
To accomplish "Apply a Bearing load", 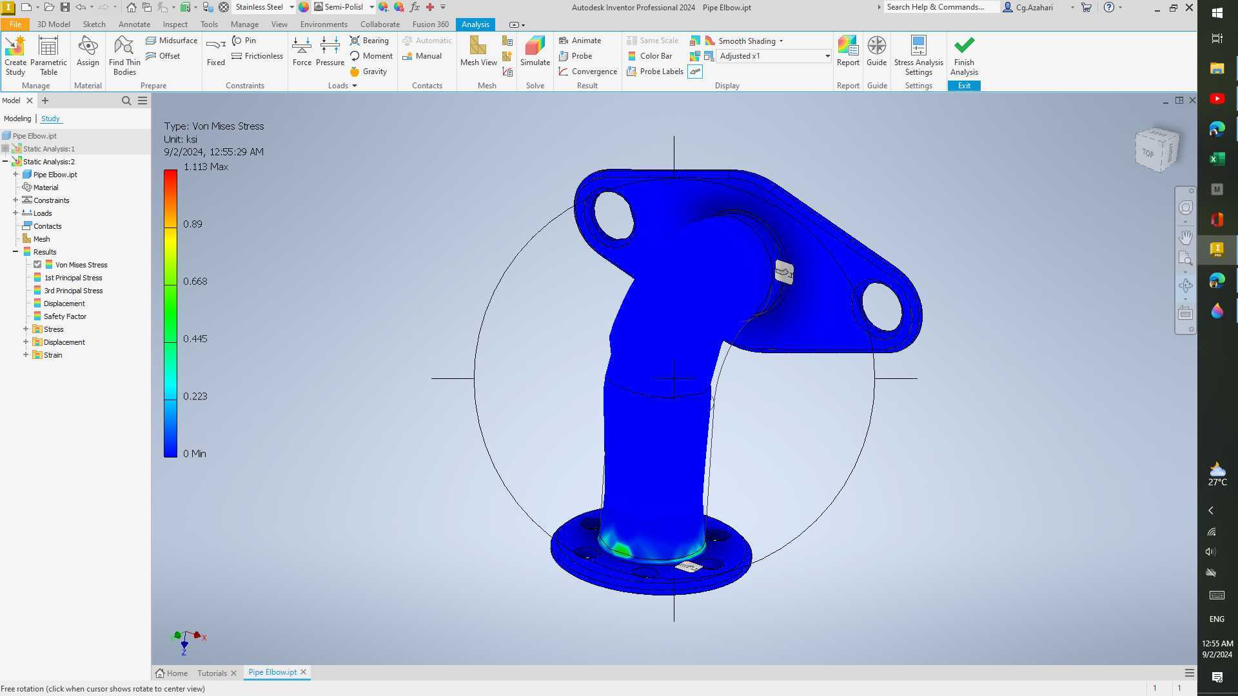I will pyautogui.click(x=369, y=40).
